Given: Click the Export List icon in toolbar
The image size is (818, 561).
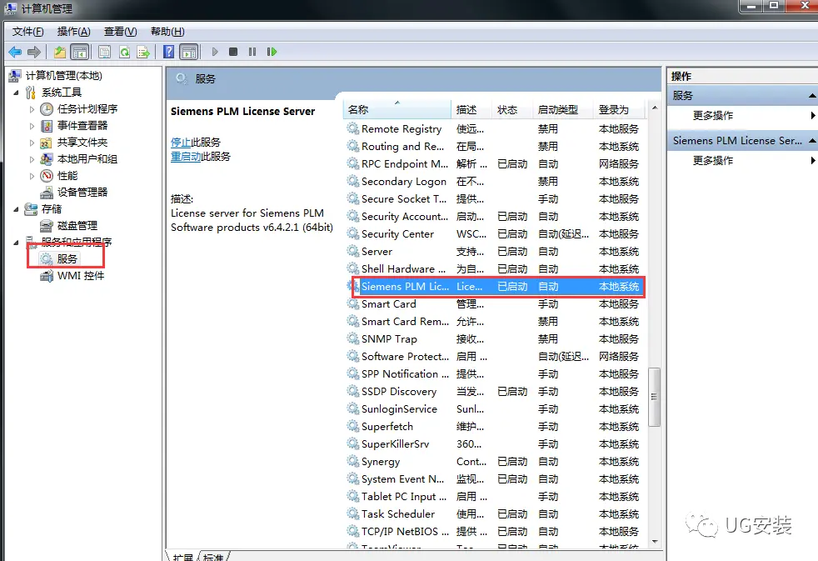Looking at the screenshot, I should coord(143,52).
